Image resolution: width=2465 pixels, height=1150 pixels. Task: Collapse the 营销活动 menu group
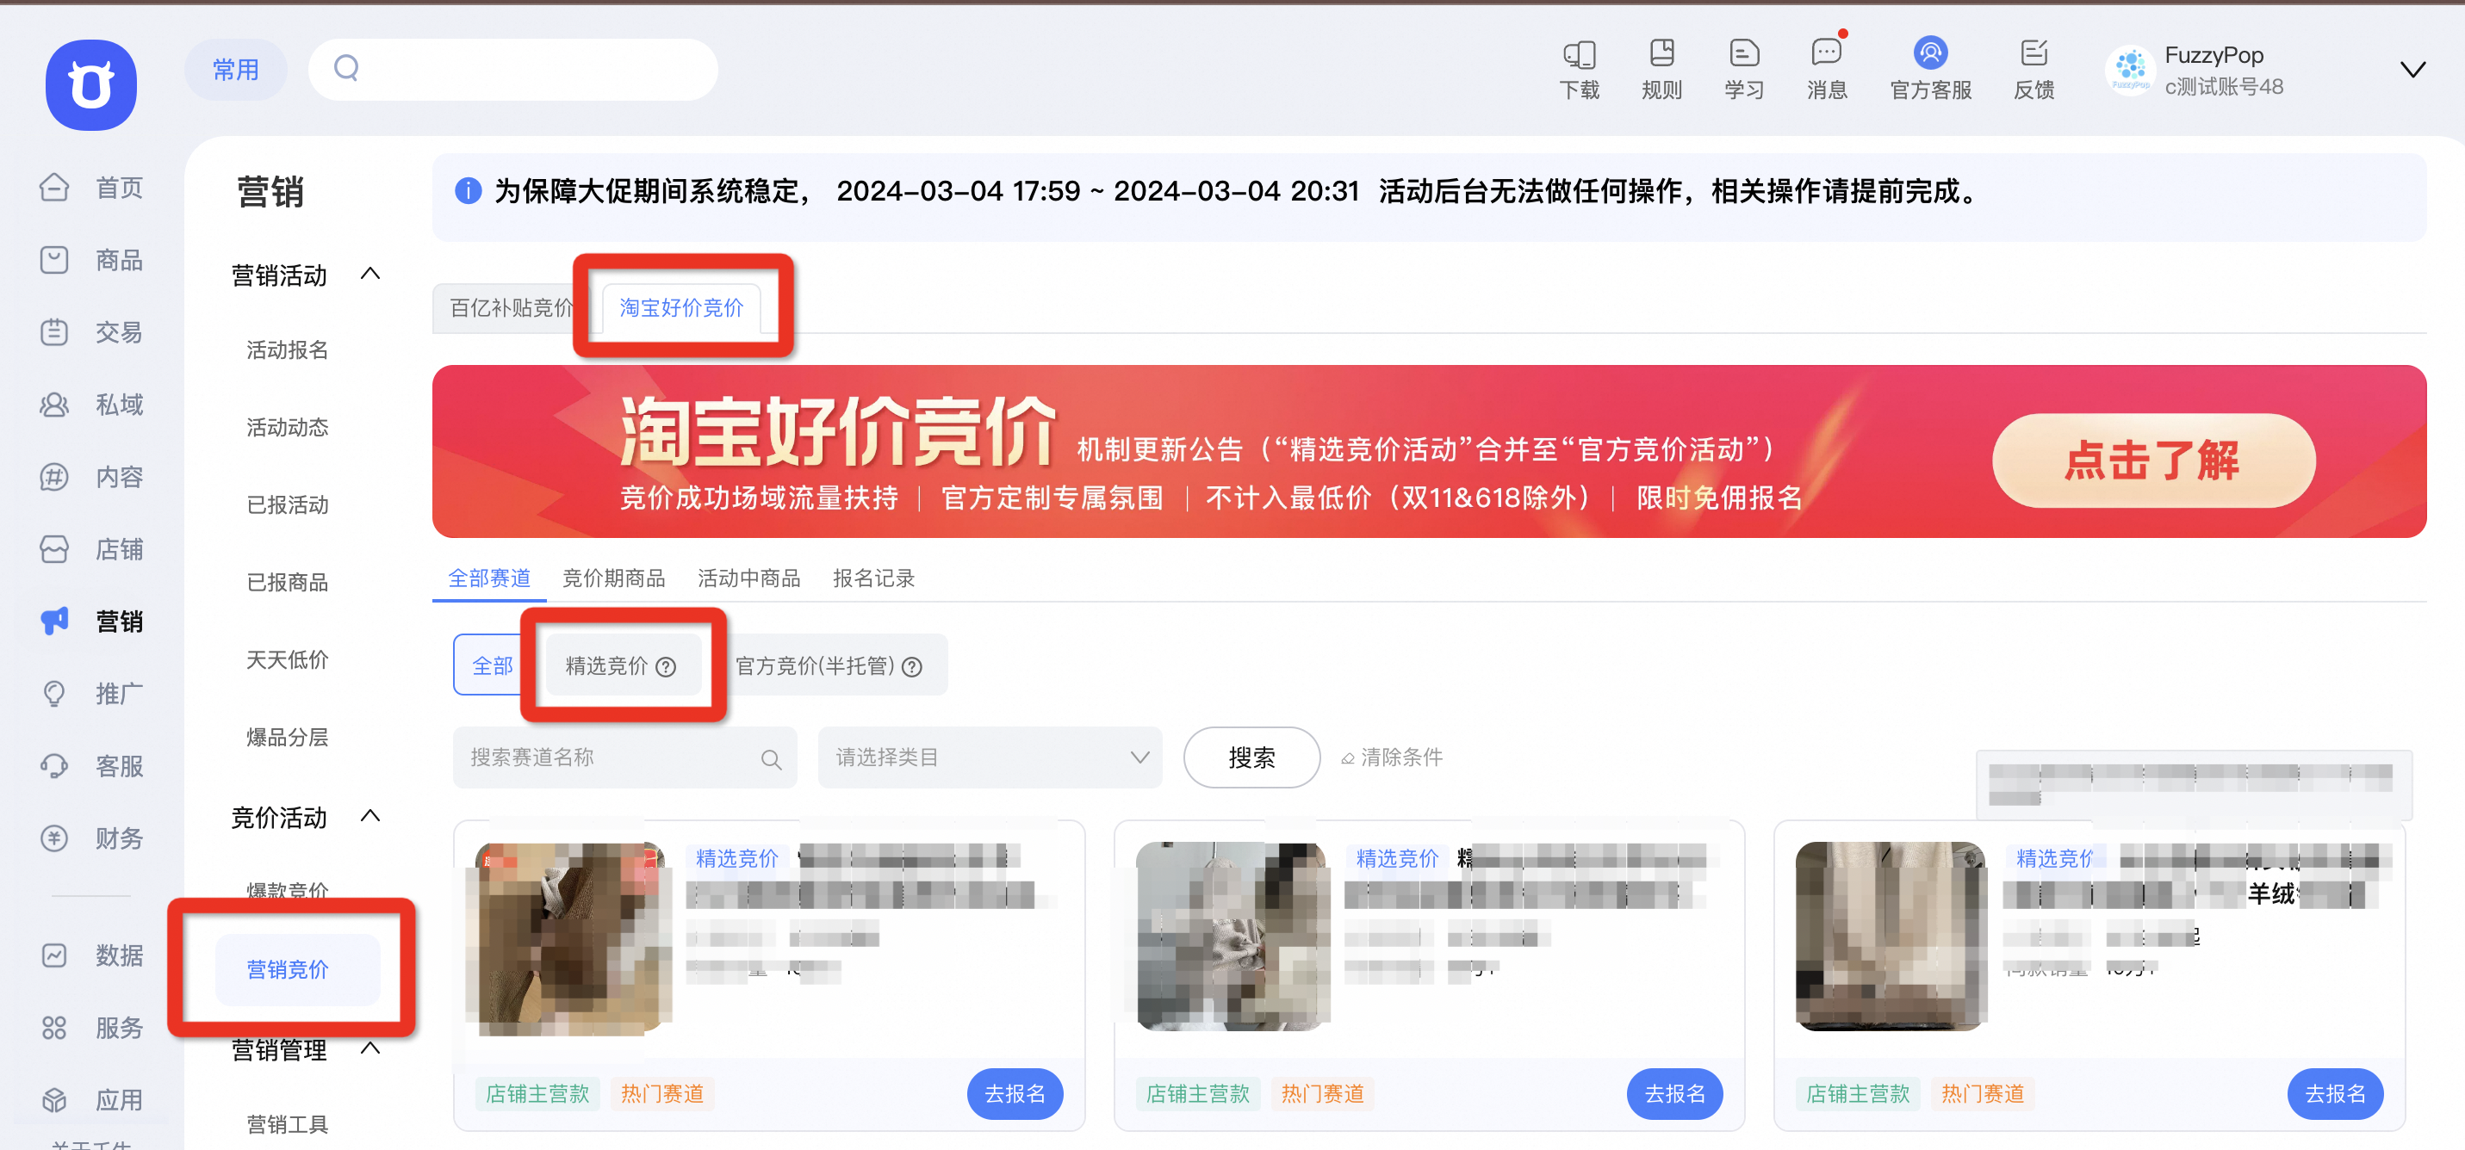pos(370,275)
